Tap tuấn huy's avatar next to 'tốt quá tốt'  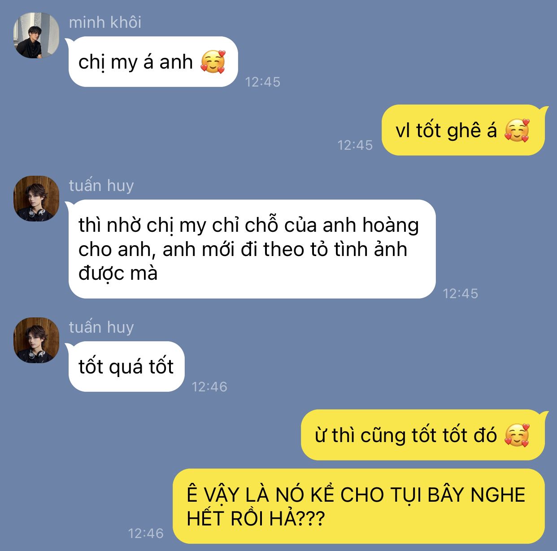coord(36,340)
